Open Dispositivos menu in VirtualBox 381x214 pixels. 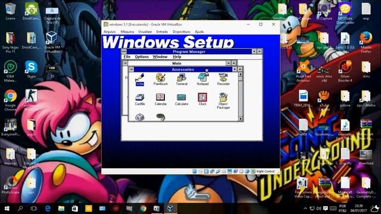tap(182, 32)
